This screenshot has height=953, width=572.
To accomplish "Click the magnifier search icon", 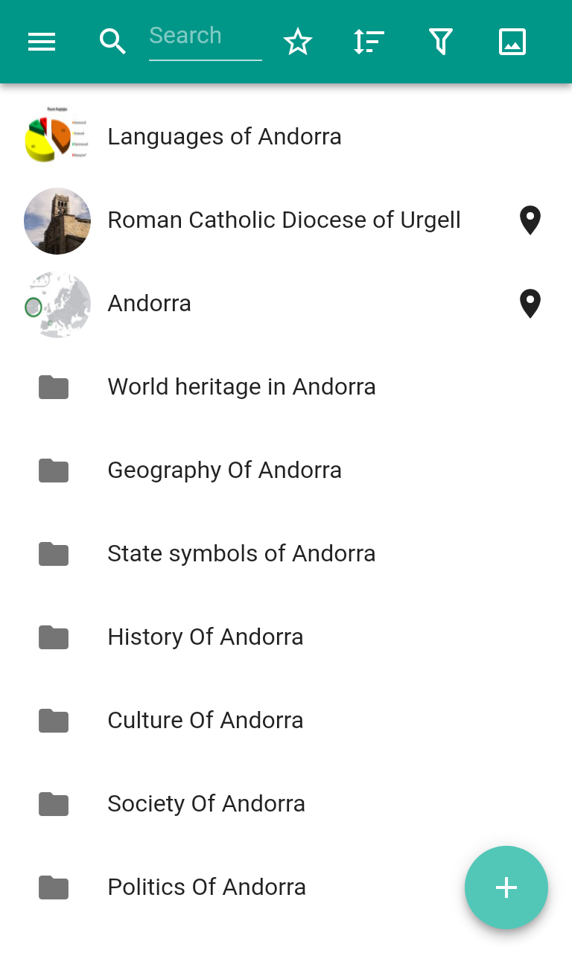I will pyautogui.click(x=112, y=42).
